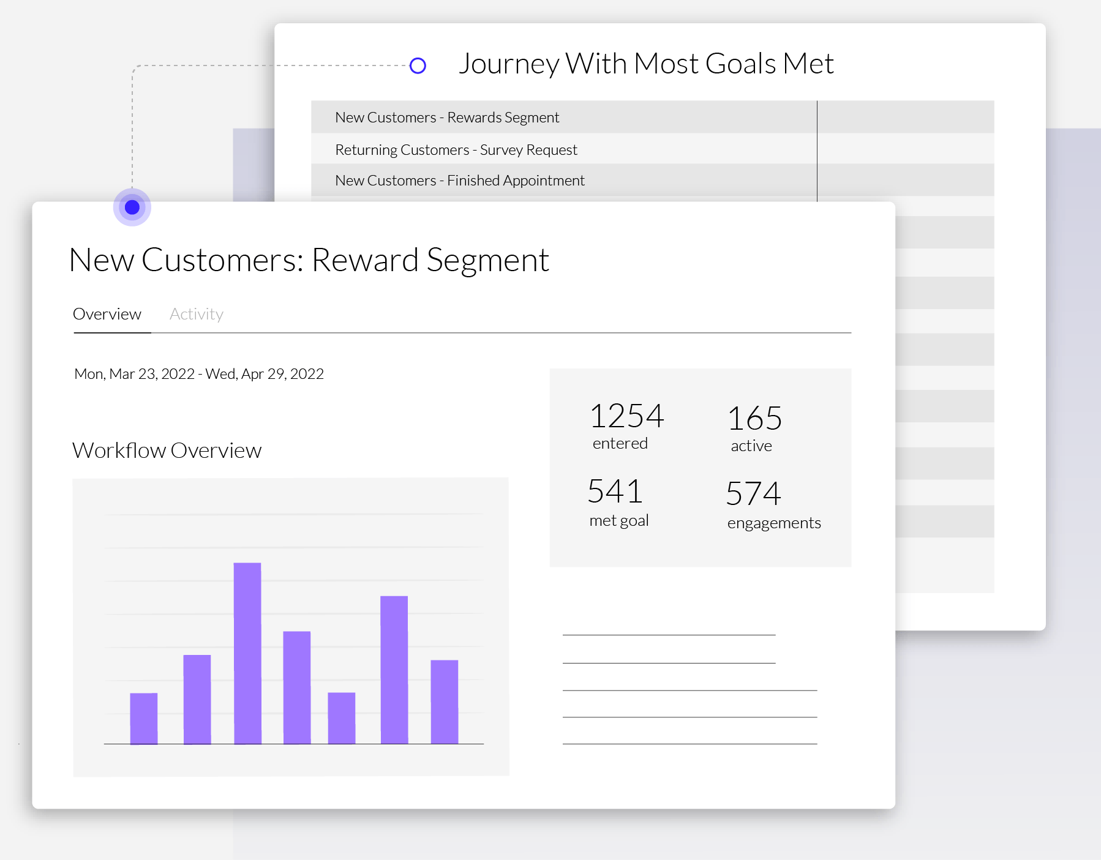Image resolution: width=1101 pixels, height=860 pixels.
Task: Select the Overview tab
Action: 107,314
